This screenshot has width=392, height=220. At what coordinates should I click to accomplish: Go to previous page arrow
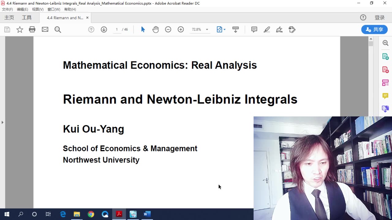click(x=91, y=30)
